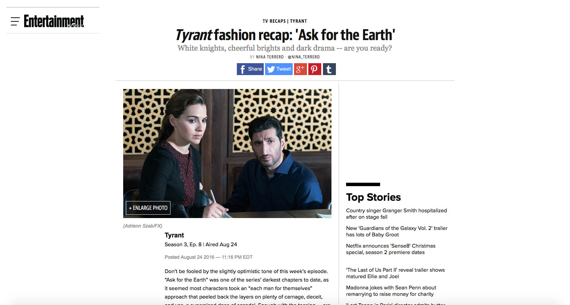The height and width of the screenshot is (305, 570).
Task: Open the Tyrant category link
Action: pyautogui.click(x=298, y=21)
